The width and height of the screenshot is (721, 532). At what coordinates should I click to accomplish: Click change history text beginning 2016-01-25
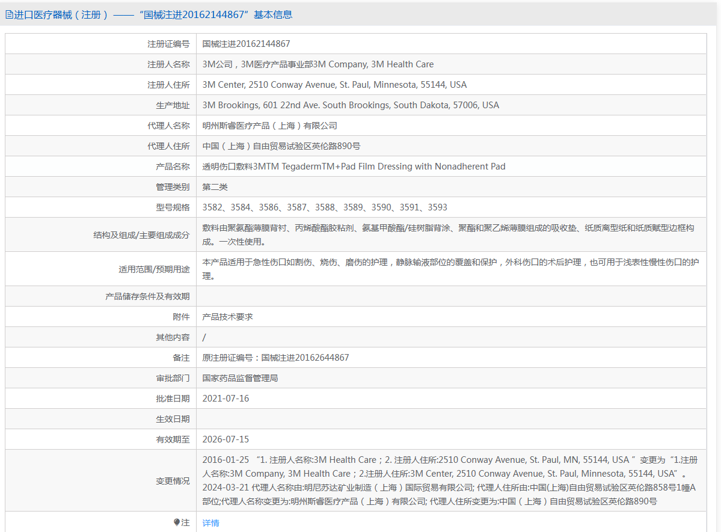click(x=450, y=480)
